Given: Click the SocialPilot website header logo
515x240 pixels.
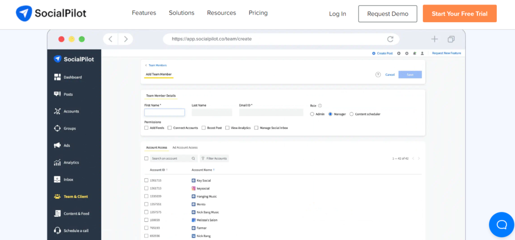Looking at the screenshot, I should coord(51,14).
